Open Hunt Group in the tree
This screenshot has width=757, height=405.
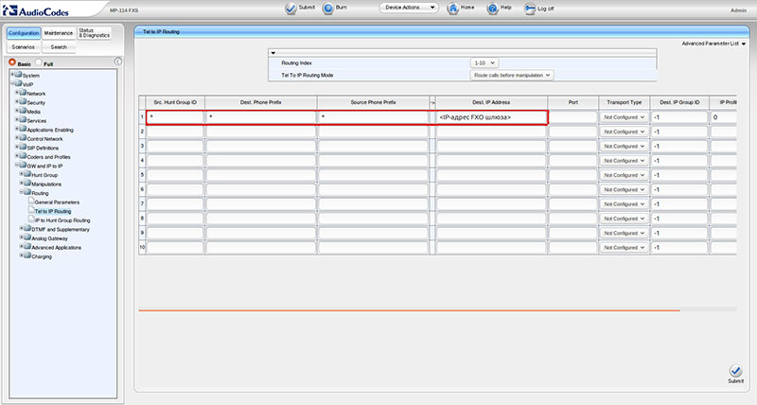point(44,175)
